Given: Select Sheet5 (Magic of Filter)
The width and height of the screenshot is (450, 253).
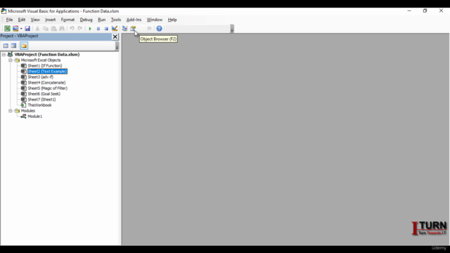Looking at the screenshot, I should (48, 89).
